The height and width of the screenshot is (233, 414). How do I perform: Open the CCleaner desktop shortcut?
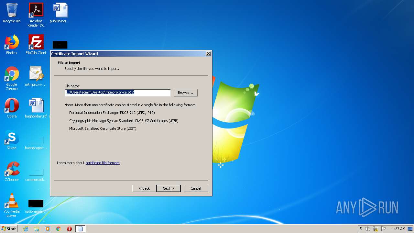tap(12, 172)
